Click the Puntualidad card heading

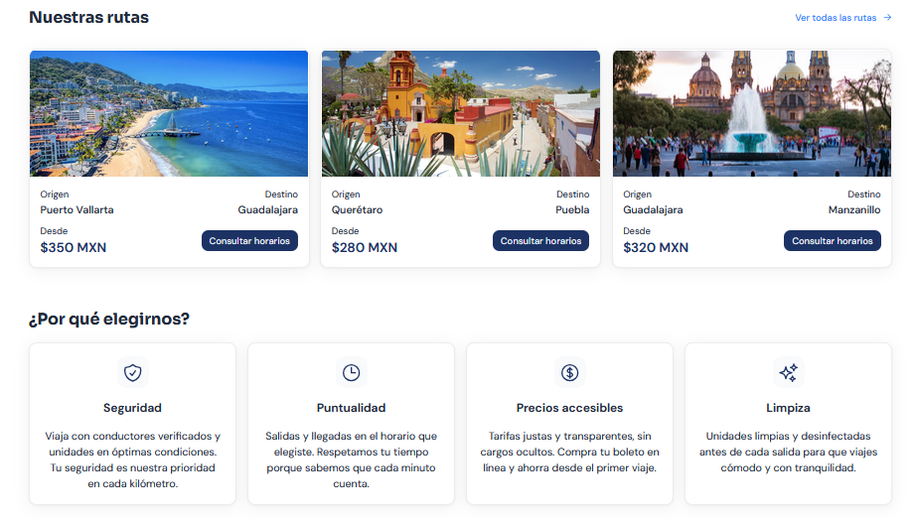point(352,408)
